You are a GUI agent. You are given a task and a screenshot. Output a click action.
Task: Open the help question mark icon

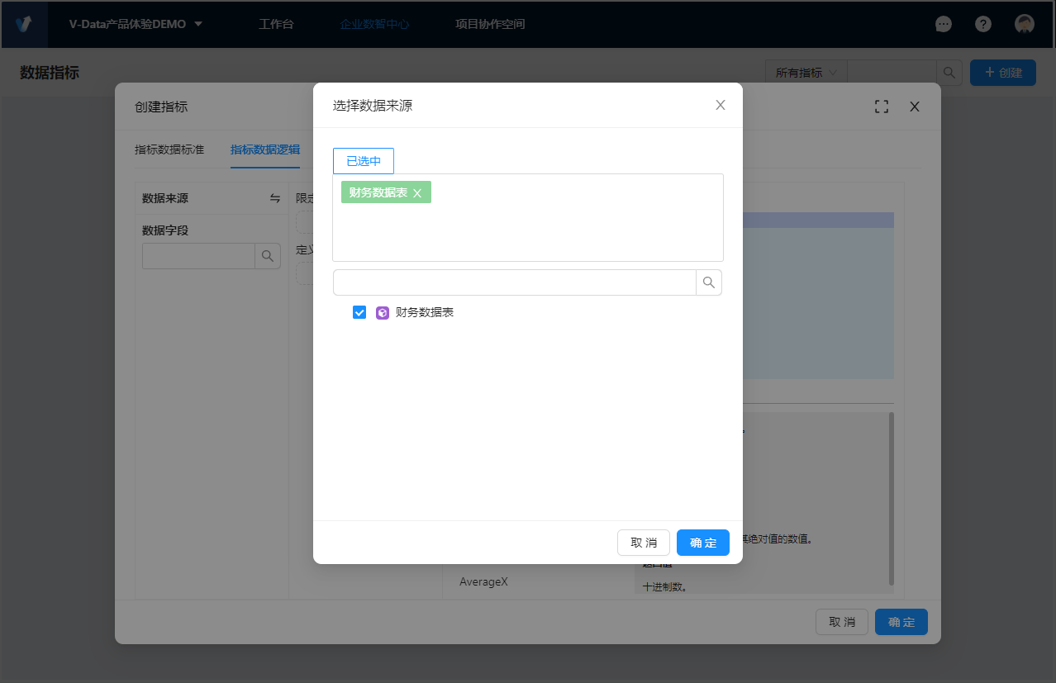(x=982, y=24)
